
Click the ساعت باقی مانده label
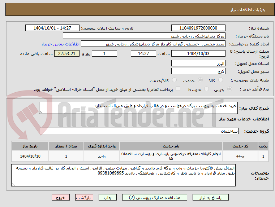[x=36, y=54]
